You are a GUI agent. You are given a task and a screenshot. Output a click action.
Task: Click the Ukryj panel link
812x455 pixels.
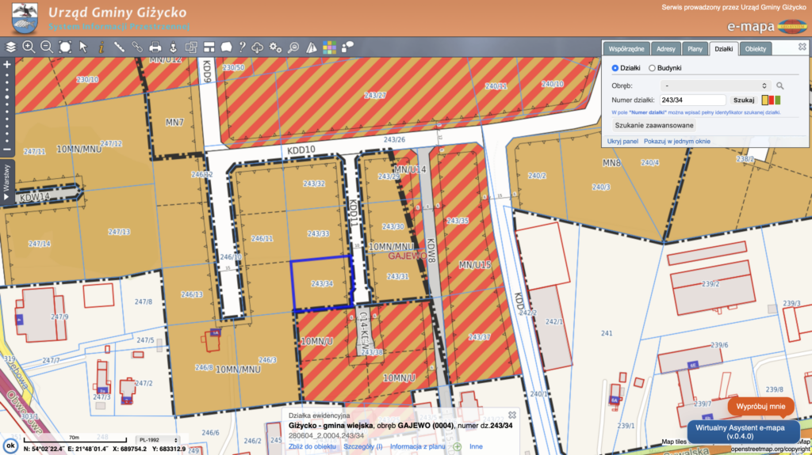tap(622, 141)
